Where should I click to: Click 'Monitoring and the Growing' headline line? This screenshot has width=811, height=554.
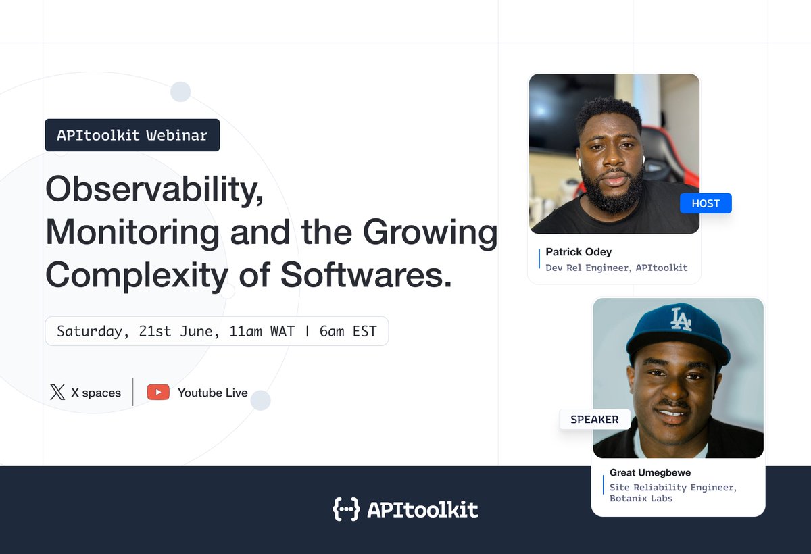[272, 233]
